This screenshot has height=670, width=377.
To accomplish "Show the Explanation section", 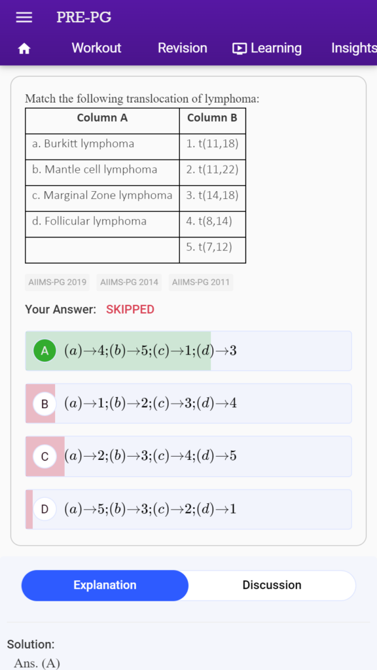I will pos(105,585).
